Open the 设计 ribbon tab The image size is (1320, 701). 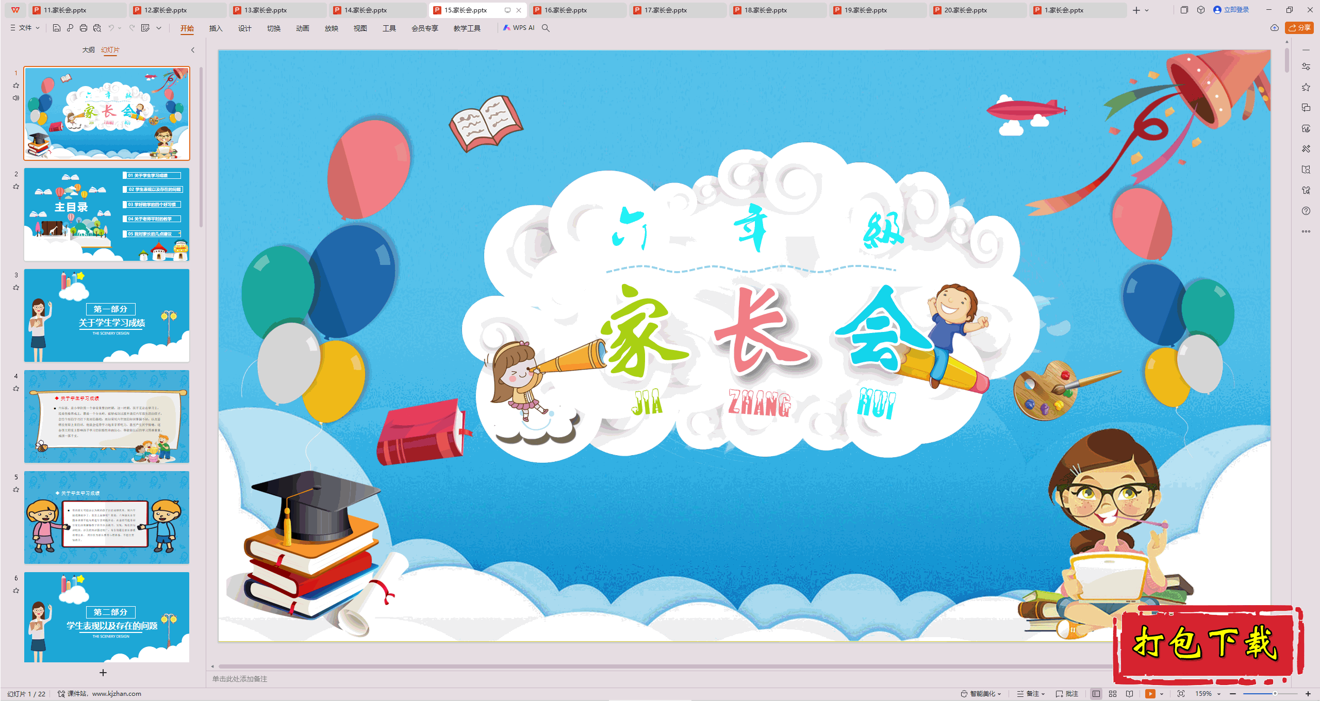(245, 28)
